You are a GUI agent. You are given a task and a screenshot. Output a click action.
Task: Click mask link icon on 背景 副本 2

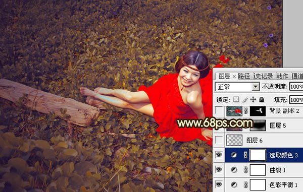tap(246, 111)
